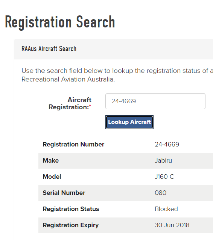Click the Registration Search page heading
Viewport: 213px width, 240px height.
coord(60,22)
